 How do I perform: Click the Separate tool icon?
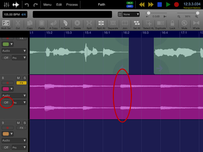pos(113,25)
